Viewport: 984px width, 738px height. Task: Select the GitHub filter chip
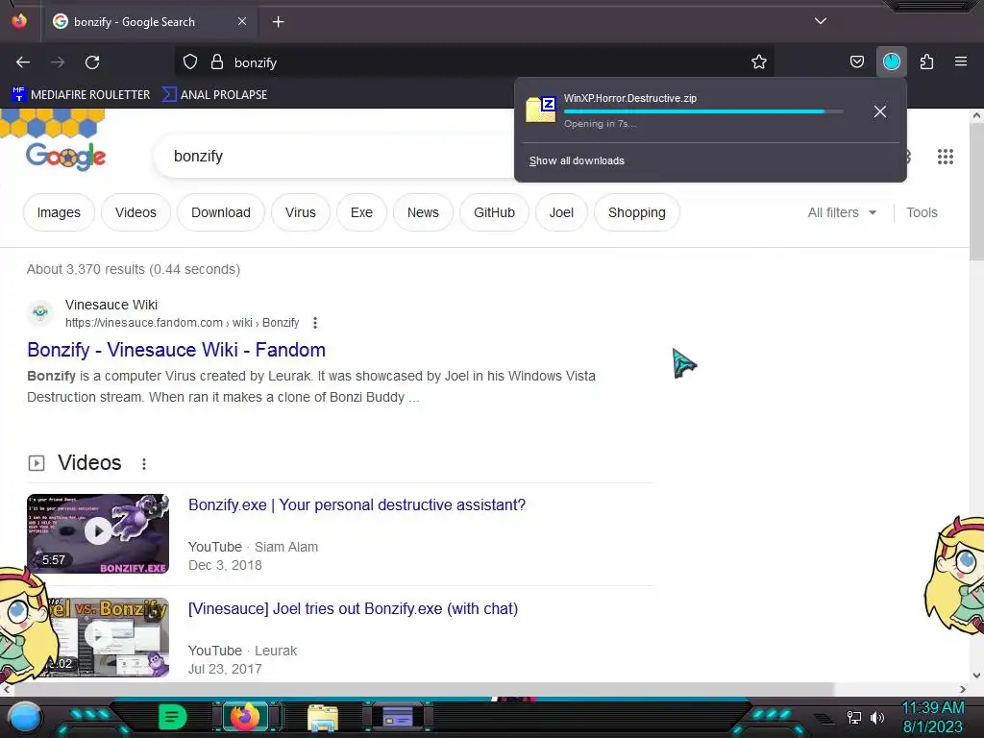pos(495,212)
